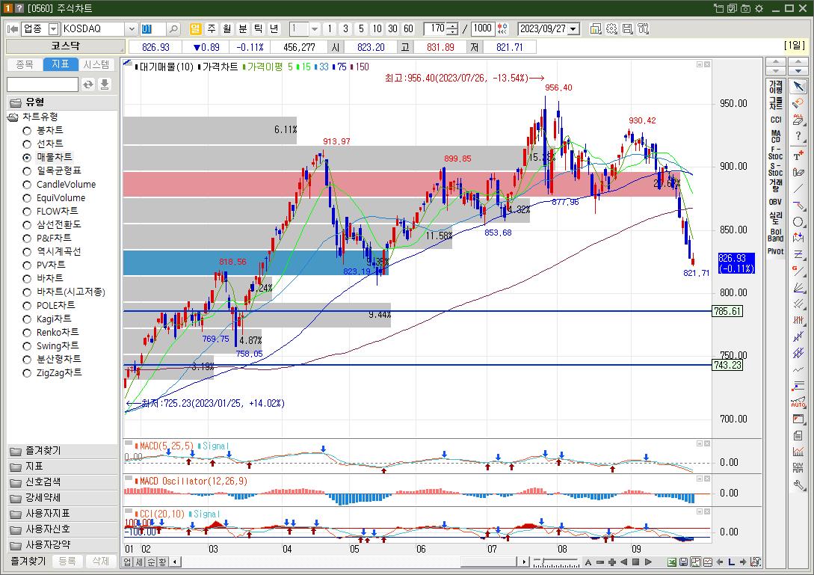
Task: Expand the 사용자지표 folder
Action: (x=62, y=513)
